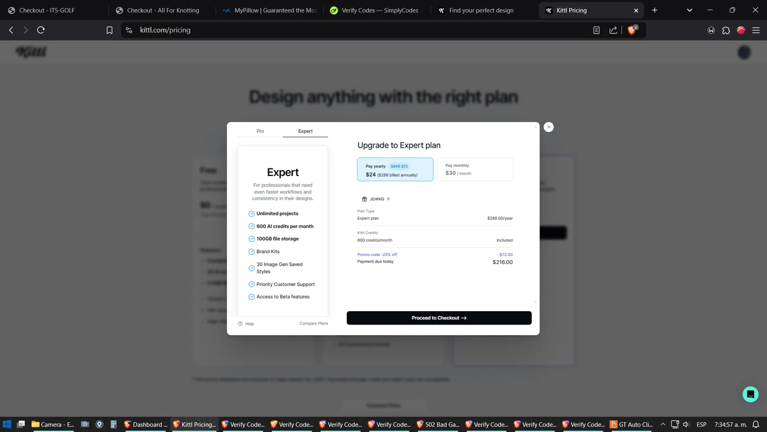
Task: Close the Kittl Pricing browser tab
Action: point(636,10)
